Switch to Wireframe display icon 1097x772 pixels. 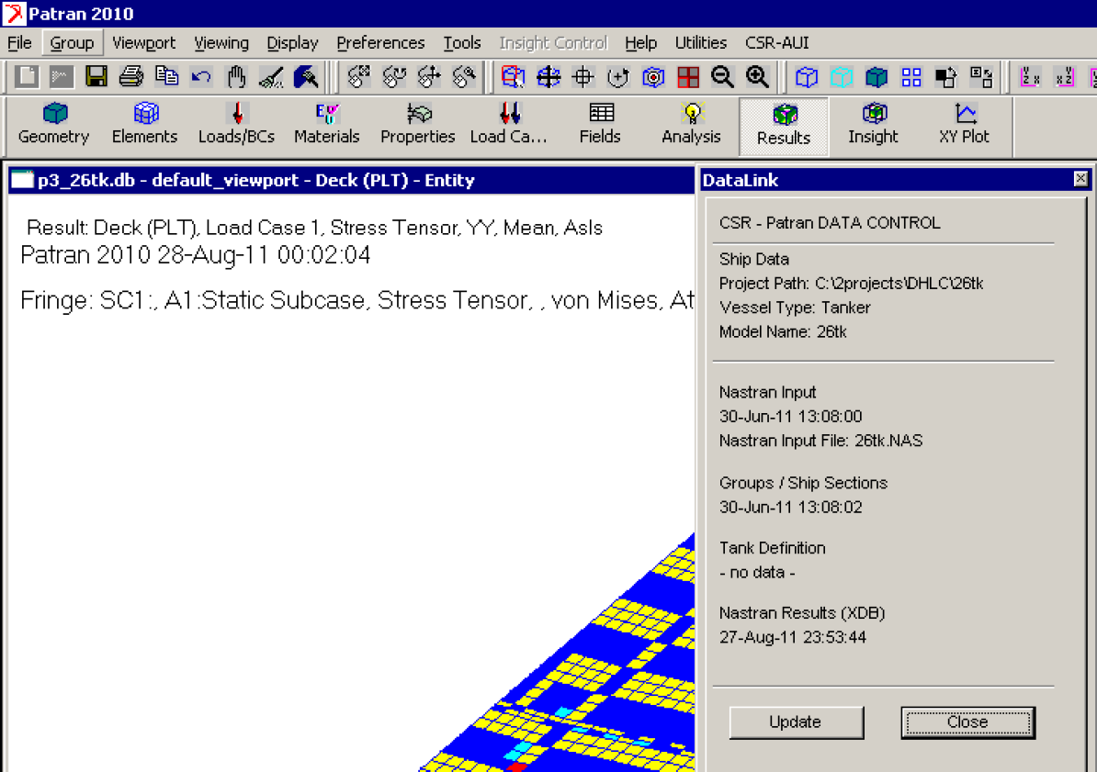(x=807, y=76)
